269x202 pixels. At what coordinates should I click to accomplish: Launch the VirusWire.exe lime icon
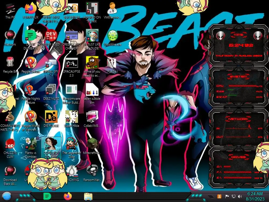(x=112, y=38)
